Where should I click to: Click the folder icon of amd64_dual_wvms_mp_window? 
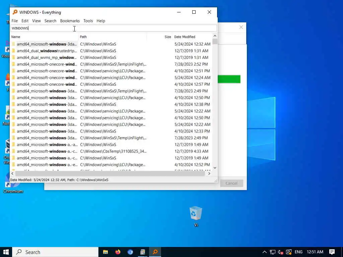click(13, 58)
